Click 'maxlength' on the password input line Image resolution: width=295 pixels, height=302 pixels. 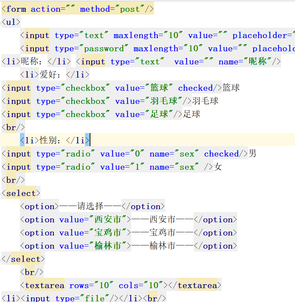pos(156,48)
